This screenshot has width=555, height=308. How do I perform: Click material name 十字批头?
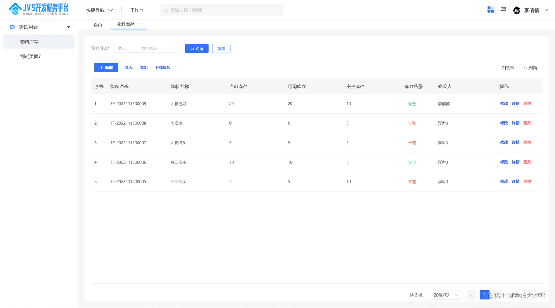[x=178, y=181]
